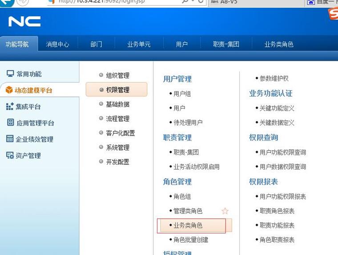Favorite 管理类角色 with the star icon

tap(225, 211)
